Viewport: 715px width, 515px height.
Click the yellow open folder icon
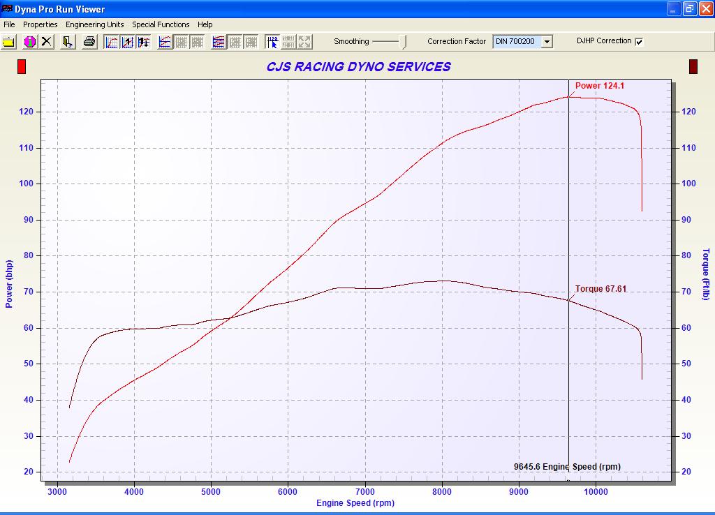tap(8, 42)
